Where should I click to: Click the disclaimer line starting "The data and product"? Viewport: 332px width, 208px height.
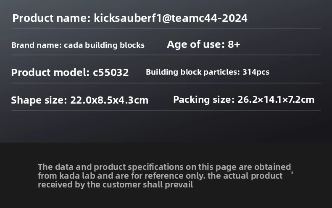click(164, 167)
